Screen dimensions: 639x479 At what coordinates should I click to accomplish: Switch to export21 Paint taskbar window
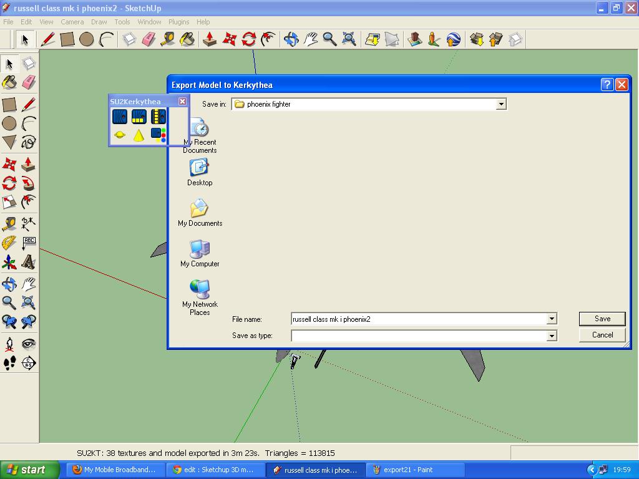click(x=415, y=470)
